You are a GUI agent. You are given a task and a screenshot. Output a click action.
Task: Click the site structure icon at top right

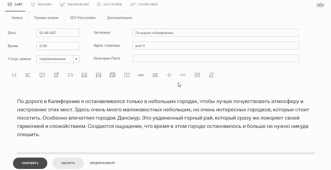pyautogui.click(x=320, y=5)
